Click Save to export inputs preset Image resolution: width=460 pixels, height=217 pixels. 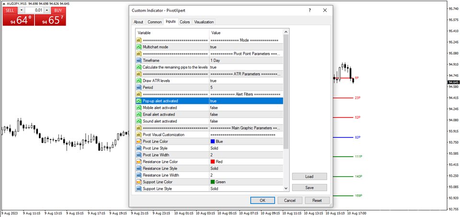point(310,188)
